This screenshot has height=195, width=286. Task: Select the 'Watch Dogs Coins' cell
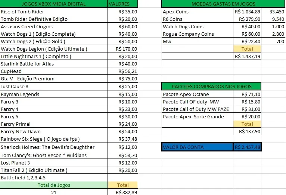[x=198, y=26]
